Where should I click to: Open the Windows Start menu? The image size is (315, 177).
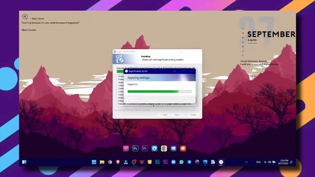click(94, 162)
